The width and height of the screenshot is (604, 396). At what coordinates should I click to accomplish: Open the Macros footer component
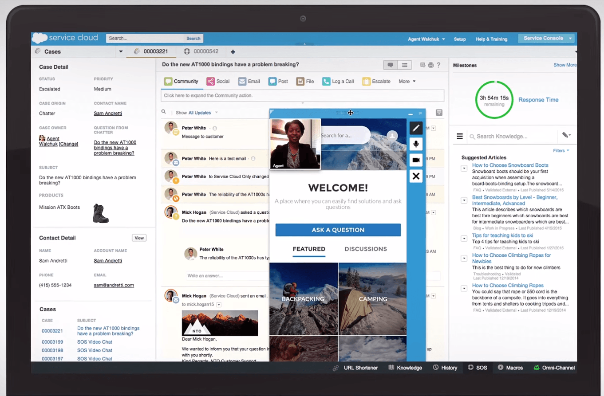coord(510,368)
